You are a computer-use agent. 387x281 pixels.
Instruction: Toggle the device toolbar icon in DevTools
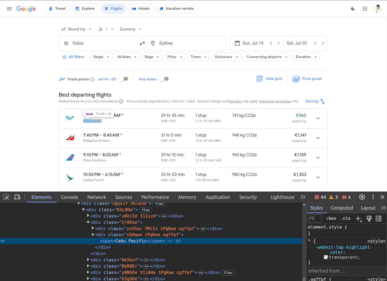point(17,197)
